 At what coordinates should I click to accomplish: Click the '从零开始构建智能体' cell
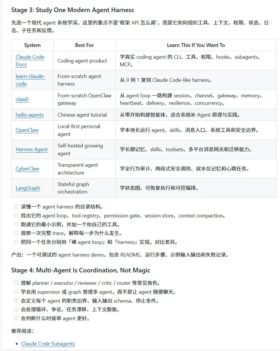[x=196, y=115]
